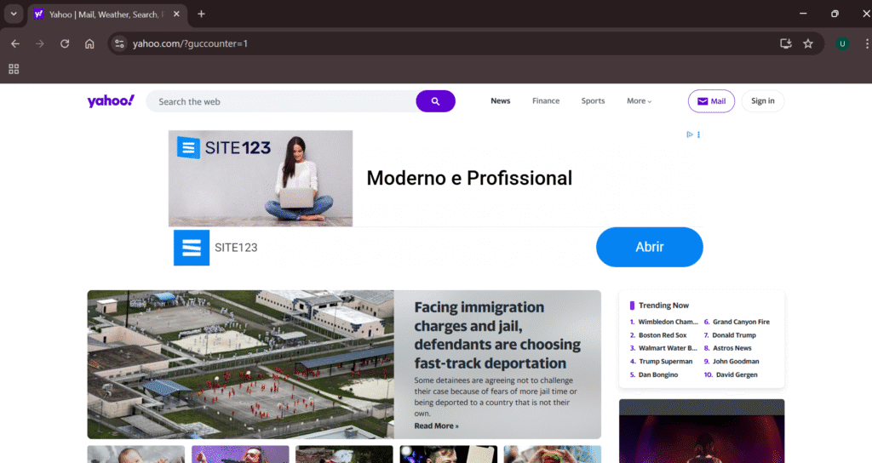The width and height of the screenshot is (872, 463).
Task: Click the Sign in button
Action: (762, 100)
